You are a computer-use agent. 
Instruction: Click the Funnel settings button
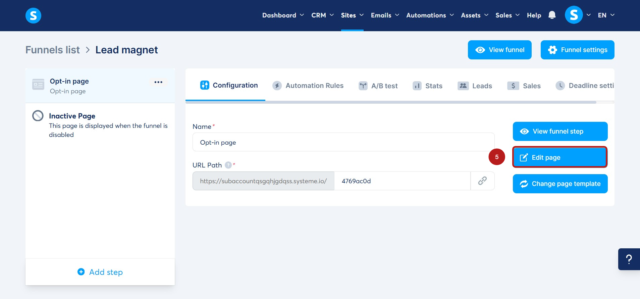578,50
